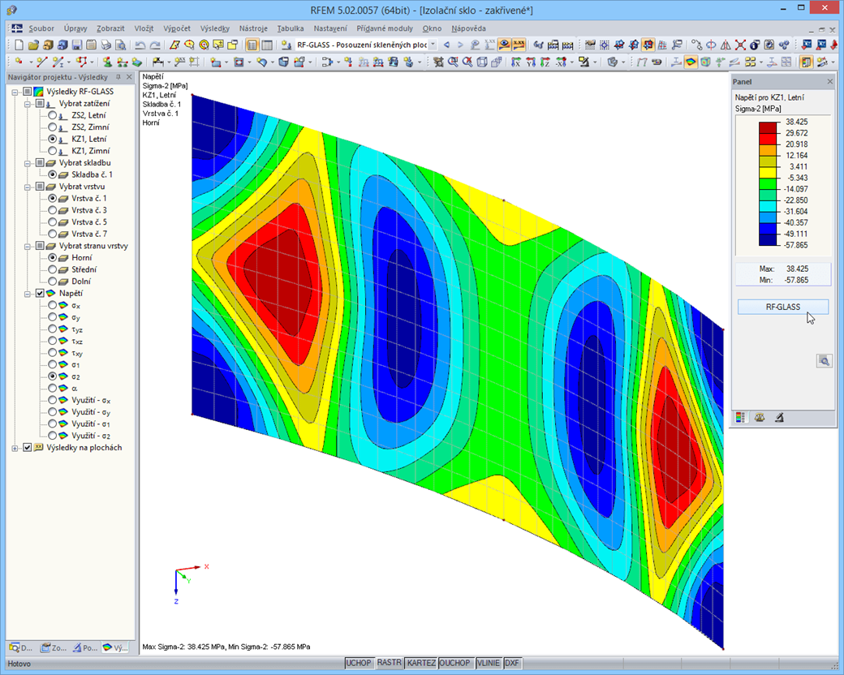844x675 pixels.
Task: Toggle the Table view icon
Action: (267, 45)
